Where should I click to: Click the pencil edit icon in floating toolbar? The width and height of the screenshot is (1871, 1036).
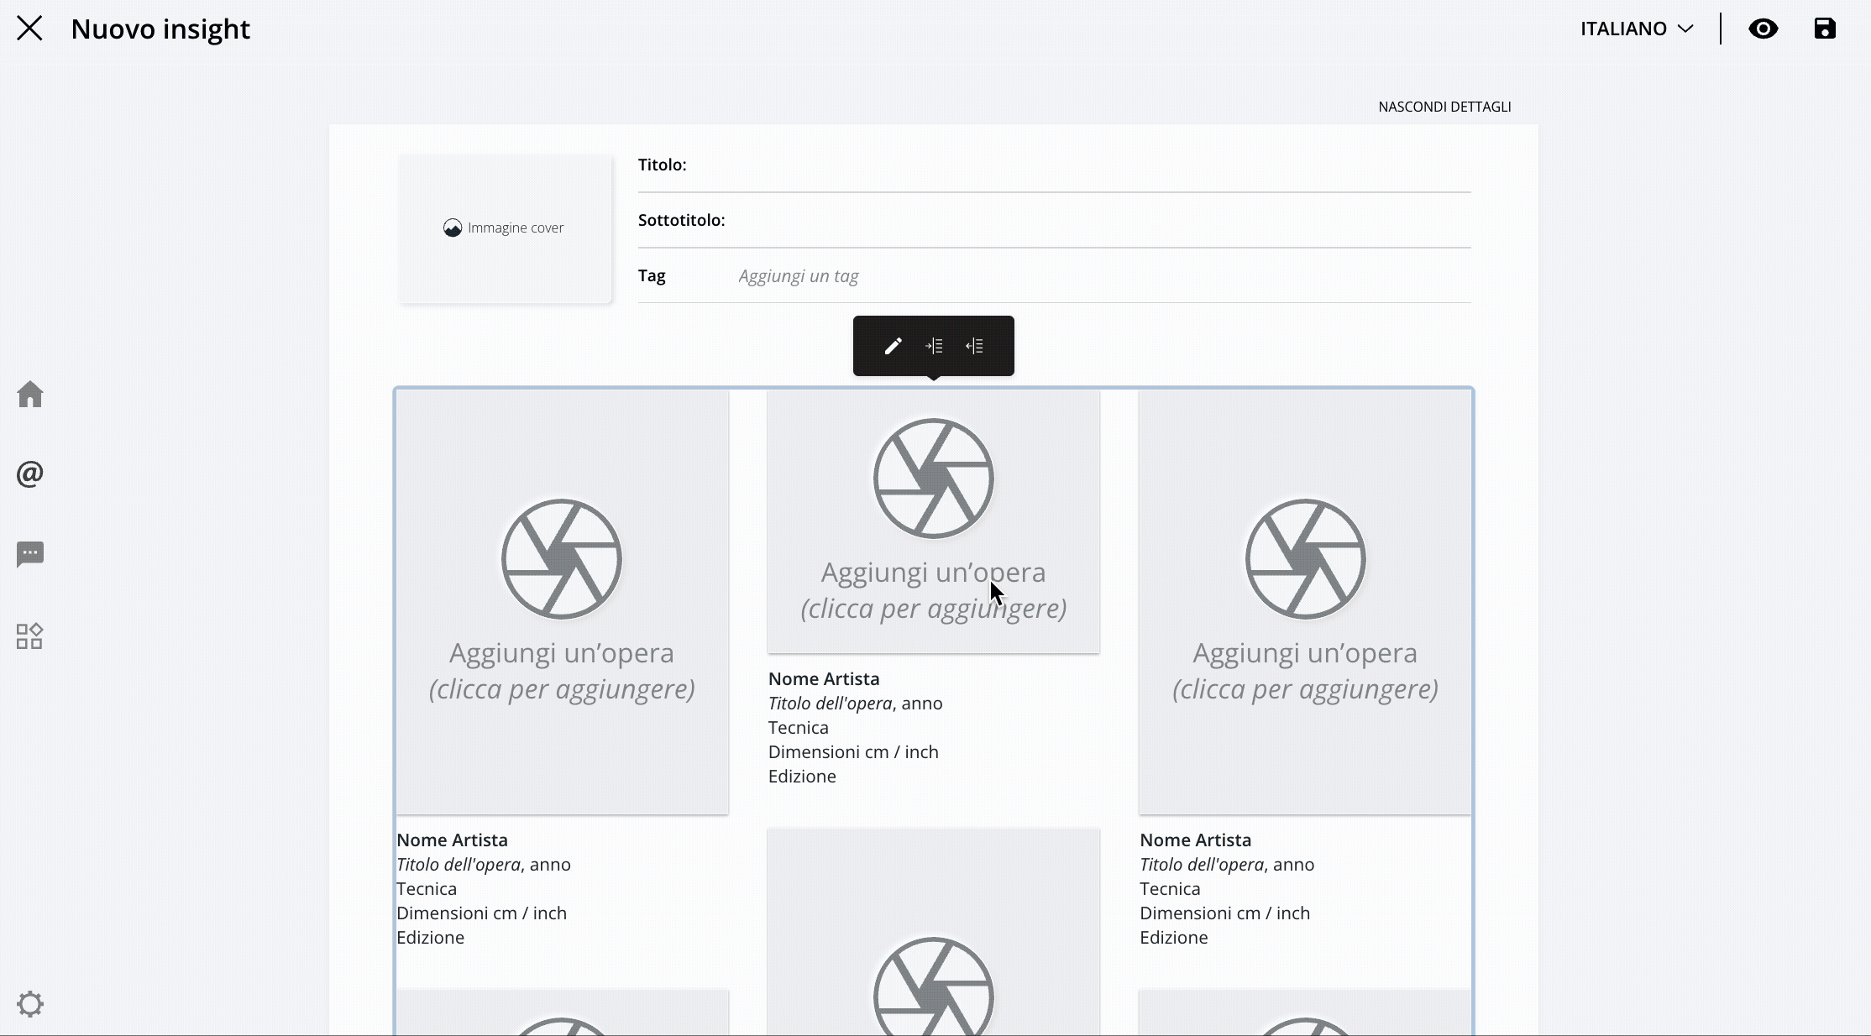893,346
